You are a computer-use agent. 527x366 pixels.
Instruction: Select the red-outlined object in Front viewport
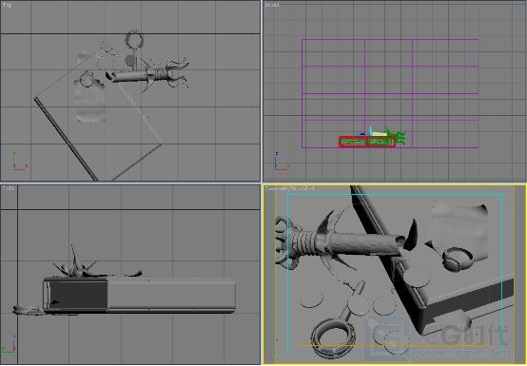[x=366, y=142]
